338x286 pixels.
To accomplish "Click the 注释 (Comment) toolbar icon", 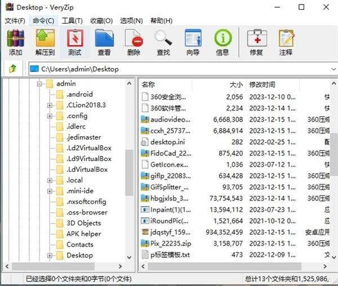I will 286,42.
